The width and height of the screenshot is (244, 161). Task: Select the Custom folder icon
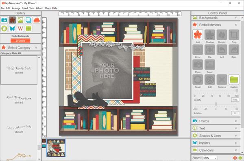[234, 80]
